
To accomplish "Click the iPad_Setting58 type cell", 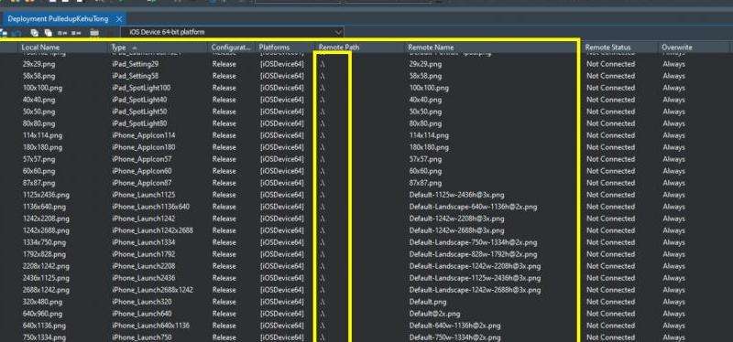I will (x=135, y=76).
